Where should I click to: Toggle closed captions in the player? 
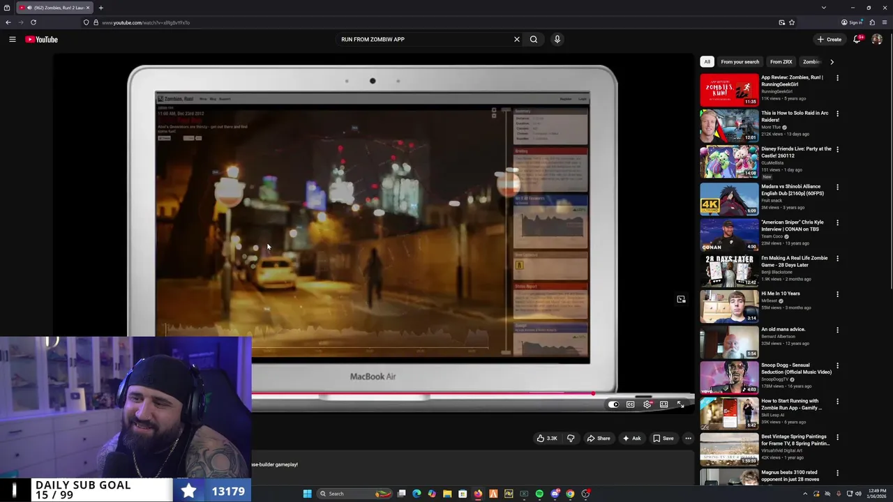630,404
